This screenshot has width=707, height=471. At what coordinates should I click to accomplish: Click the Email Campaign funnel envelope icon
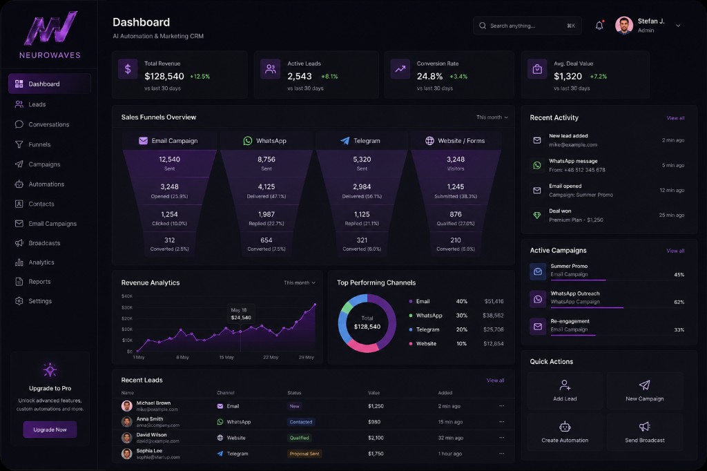pyautogui.click(x=143, y=141)
